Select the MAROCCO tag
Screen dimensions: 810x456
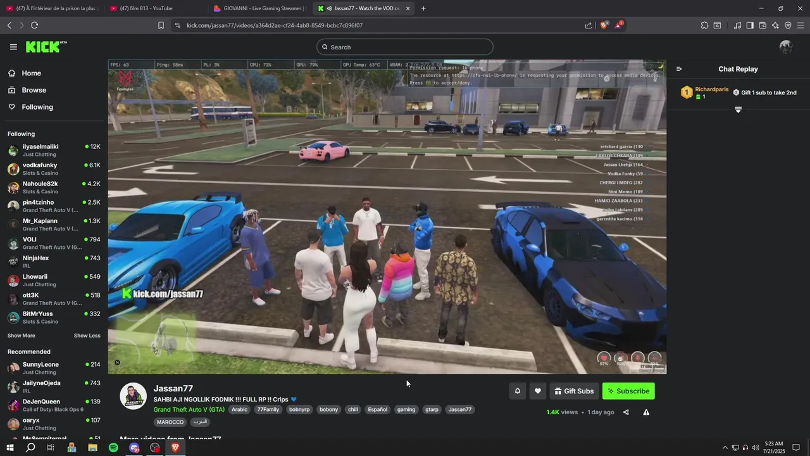click(x=170, y=422)
